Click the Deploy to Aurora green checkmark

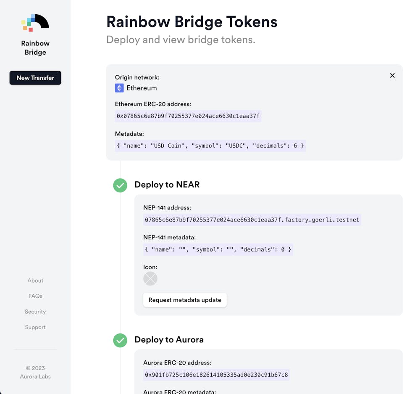[120, 340]
